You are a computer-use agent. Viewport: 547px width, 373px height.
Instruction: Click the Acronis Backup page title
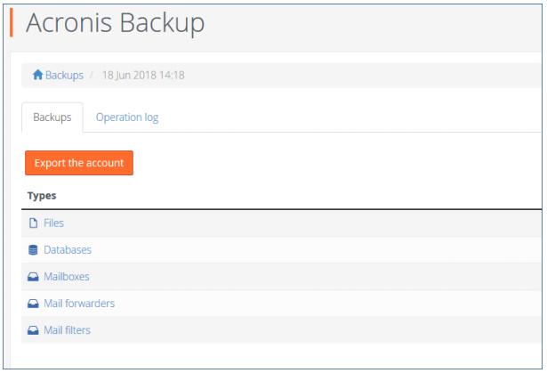(115, 23)
